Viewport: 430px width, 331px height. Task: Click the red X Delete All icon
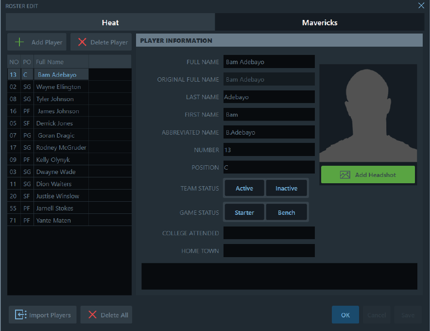tap(92, 315)
